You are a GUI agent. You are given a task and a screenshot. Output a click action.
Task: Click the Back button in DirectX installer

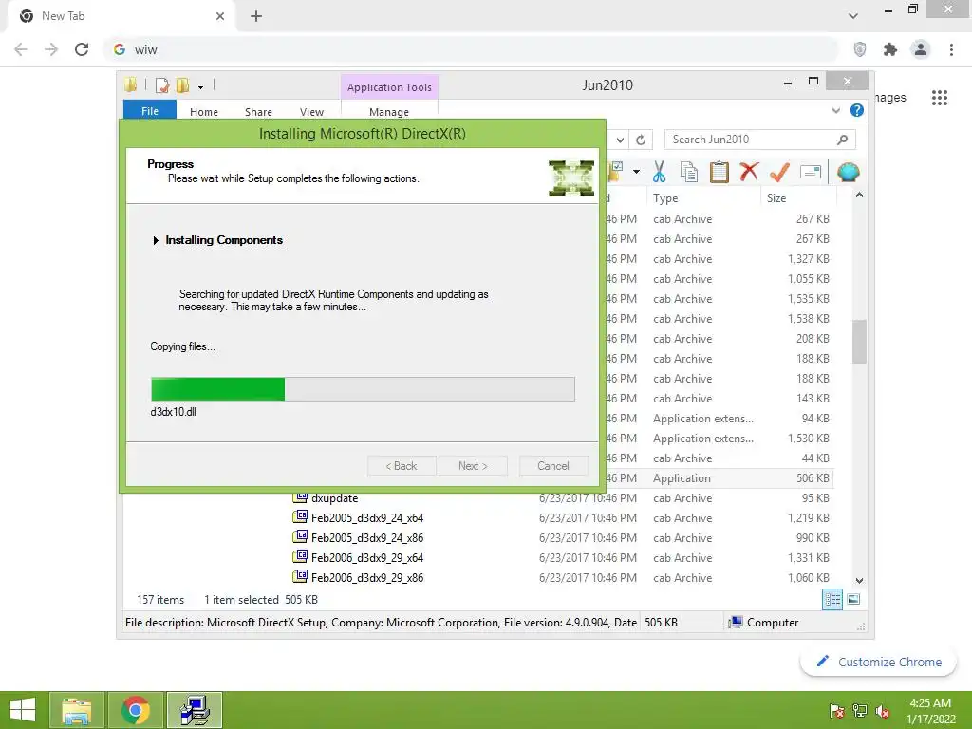402,465
